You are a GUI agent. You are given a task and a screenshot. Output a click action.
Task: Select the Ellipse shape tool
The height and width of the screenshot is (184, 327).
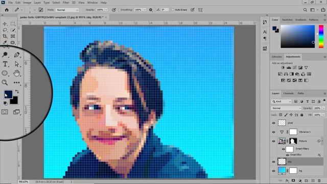click(x=5, y=73)
